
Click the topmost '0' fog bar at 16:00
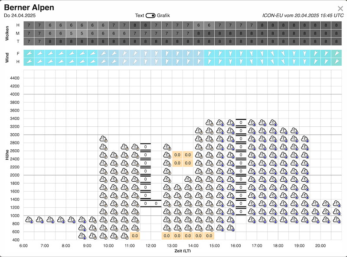point(241,122)
